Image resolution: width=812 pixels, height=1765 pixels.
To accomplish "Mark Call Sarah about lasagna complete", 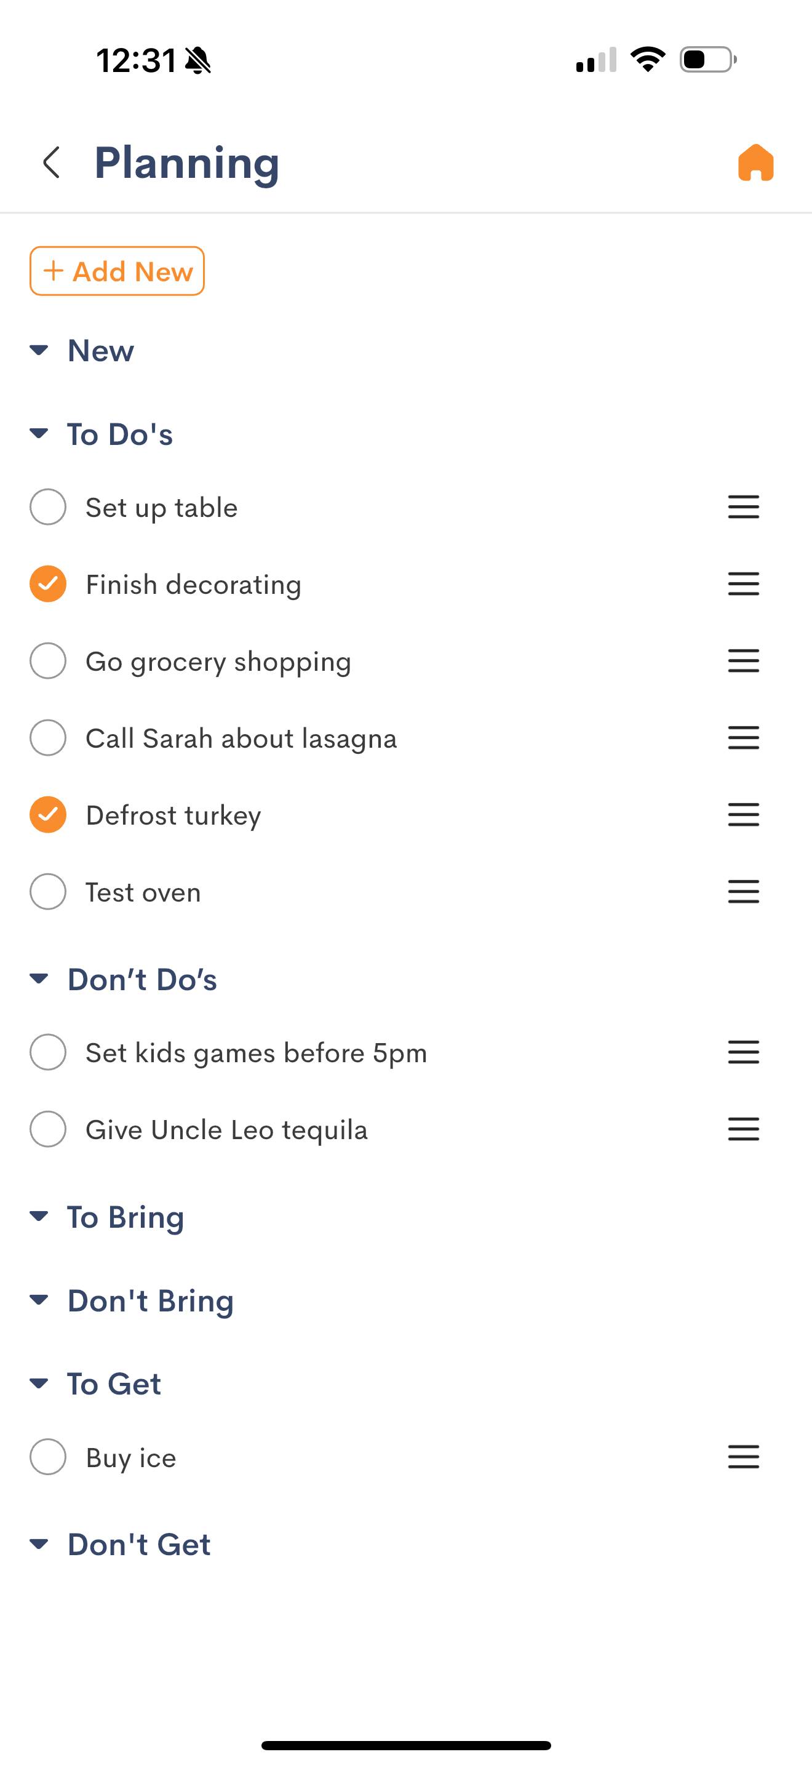I will point(48,738).
